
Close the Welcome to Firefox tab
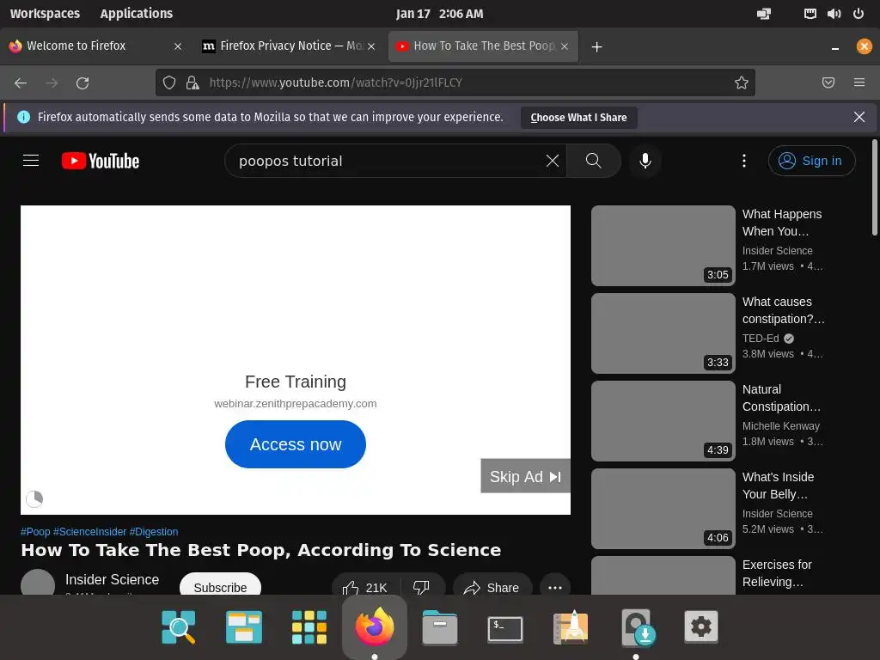(177, 46)
